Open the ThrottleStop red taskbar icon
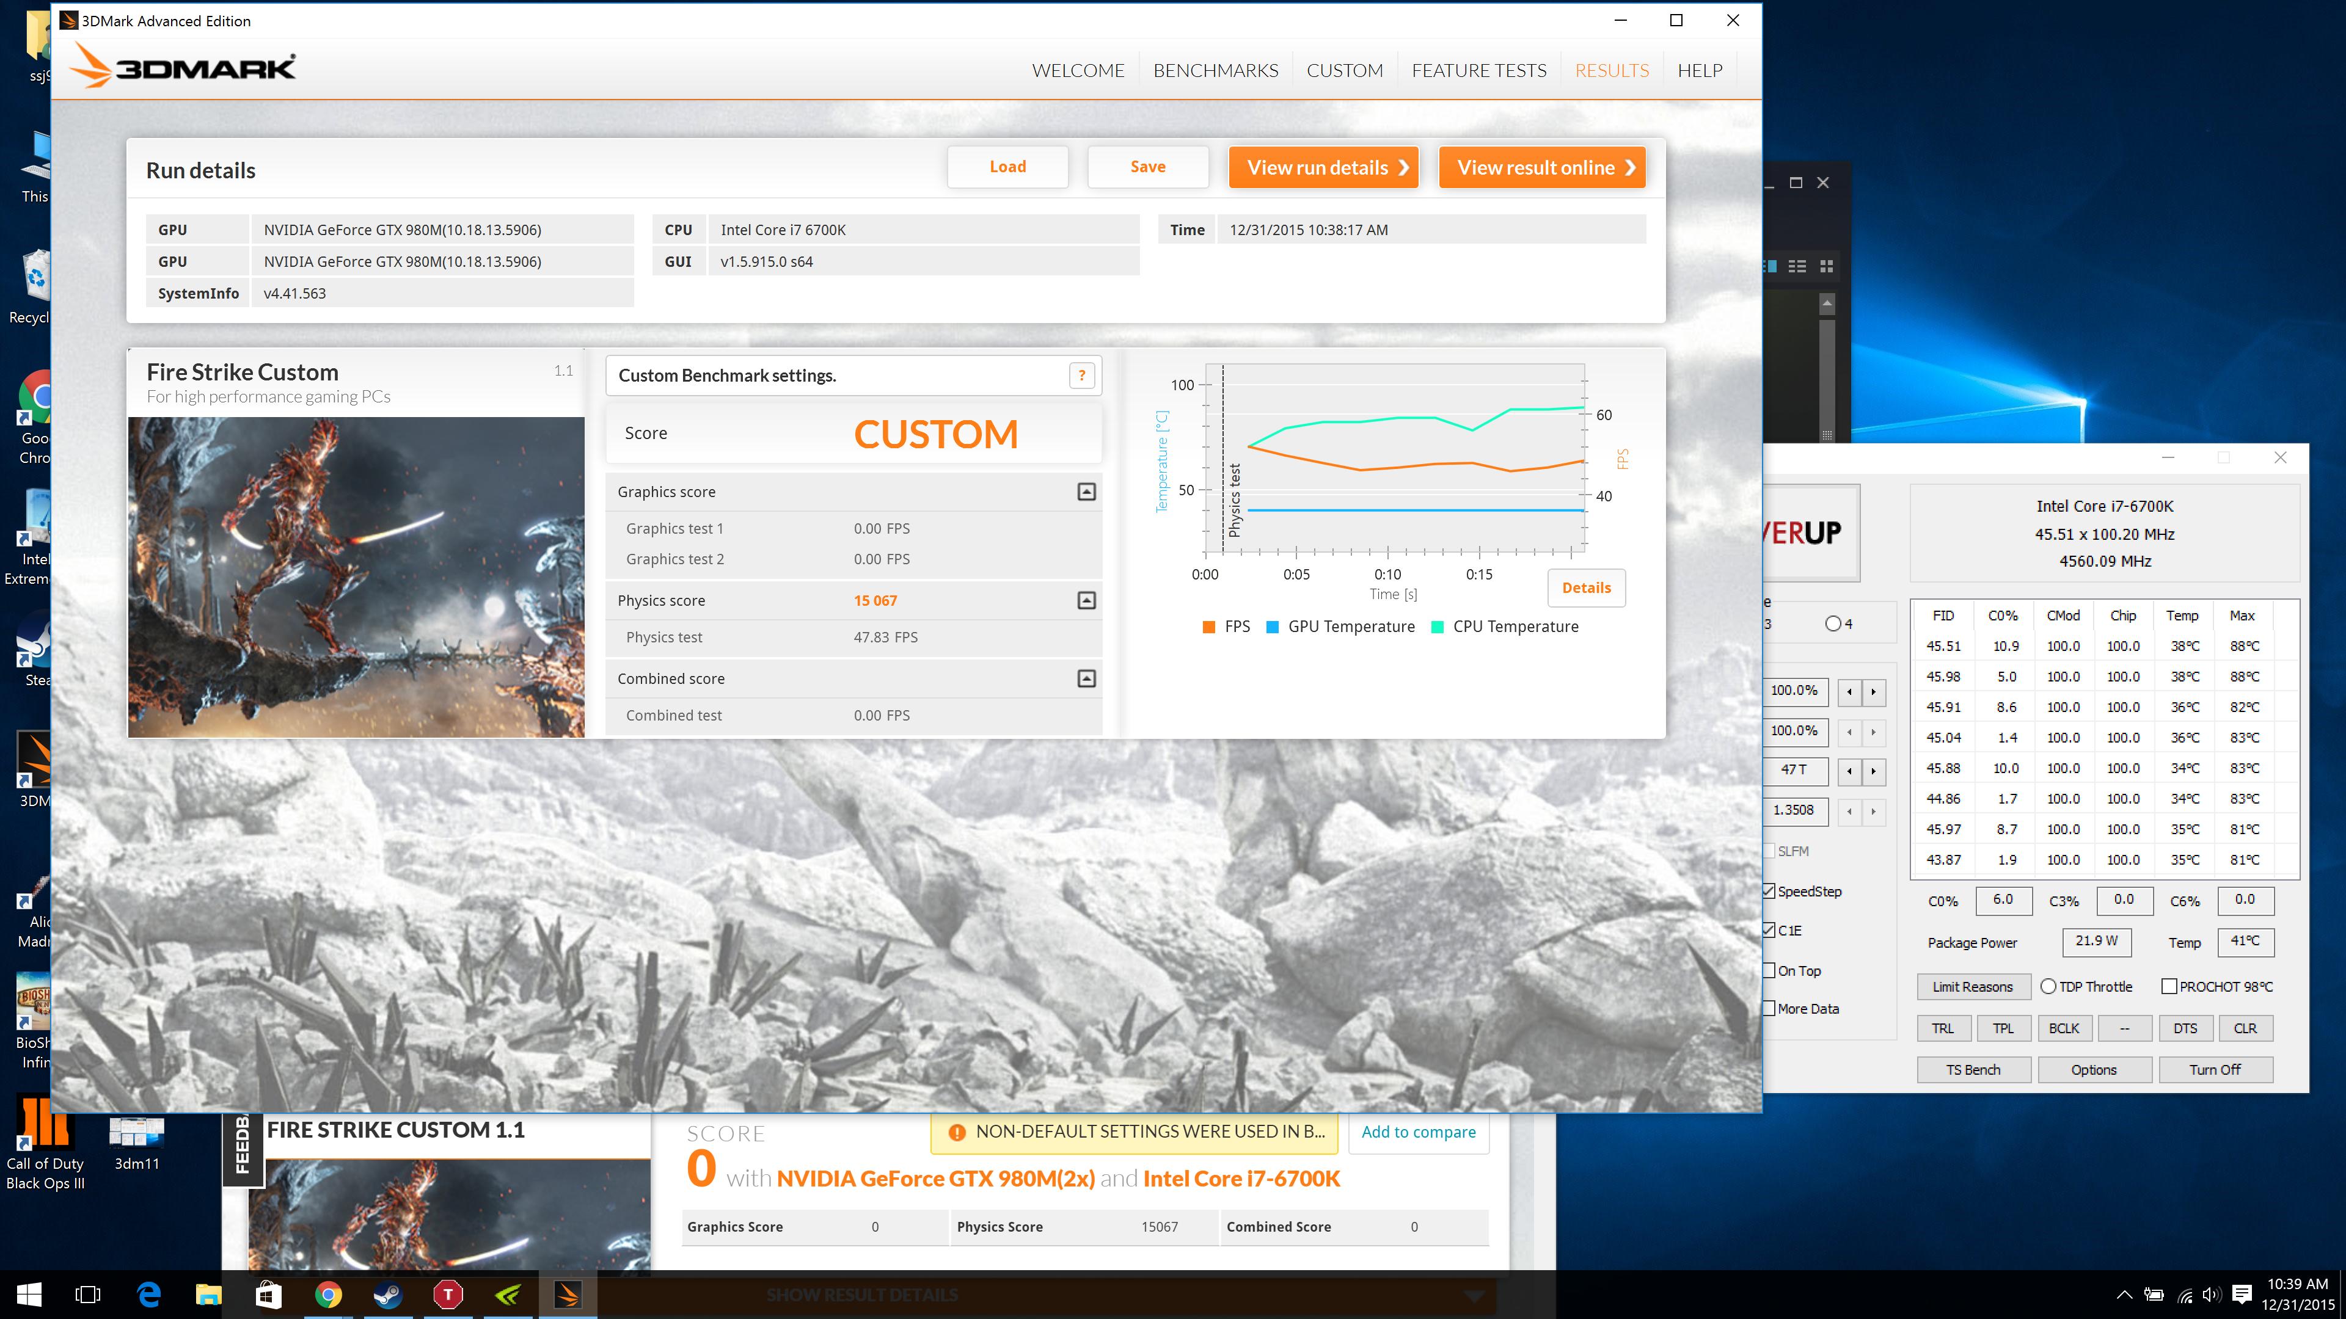 (x=448, y=1295)
